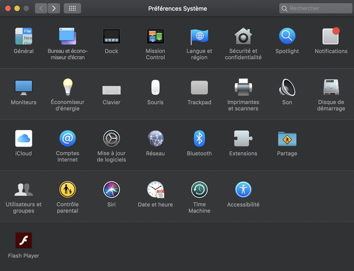Go back with the left chevron button
Image resolution: width=354 pixels, height=271 pixels.
pos(41,9)
